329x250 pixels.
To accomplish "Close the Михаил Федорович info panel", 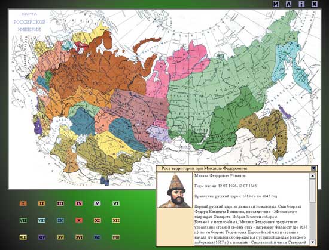I will click(x=313, y=168).
